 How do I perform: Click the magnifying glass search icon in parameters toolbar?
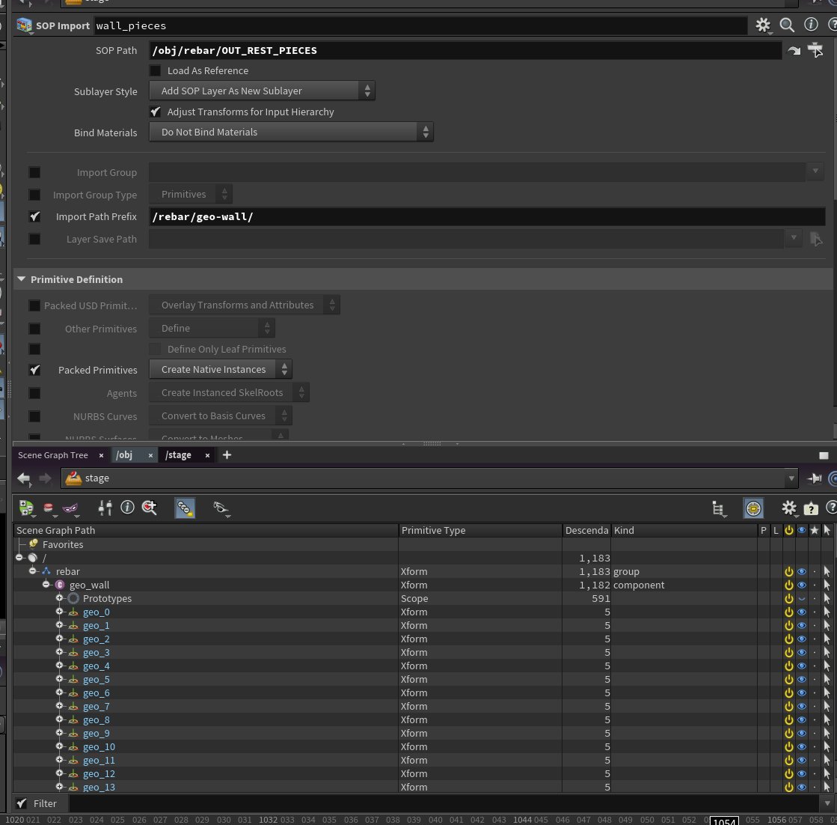click(787, 25)
